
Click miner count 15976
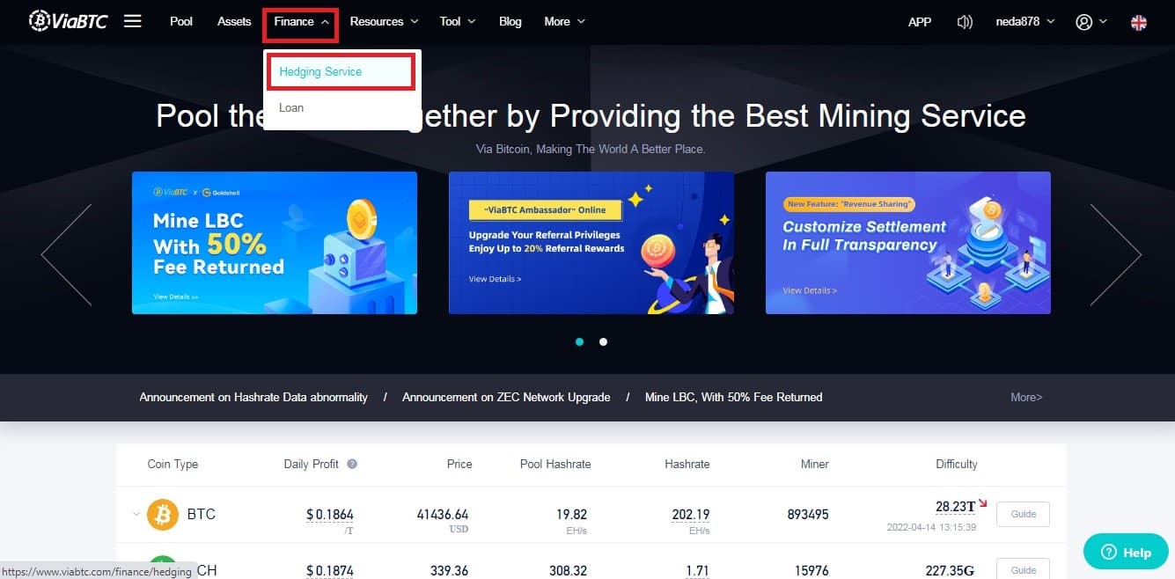coord(811,570)
